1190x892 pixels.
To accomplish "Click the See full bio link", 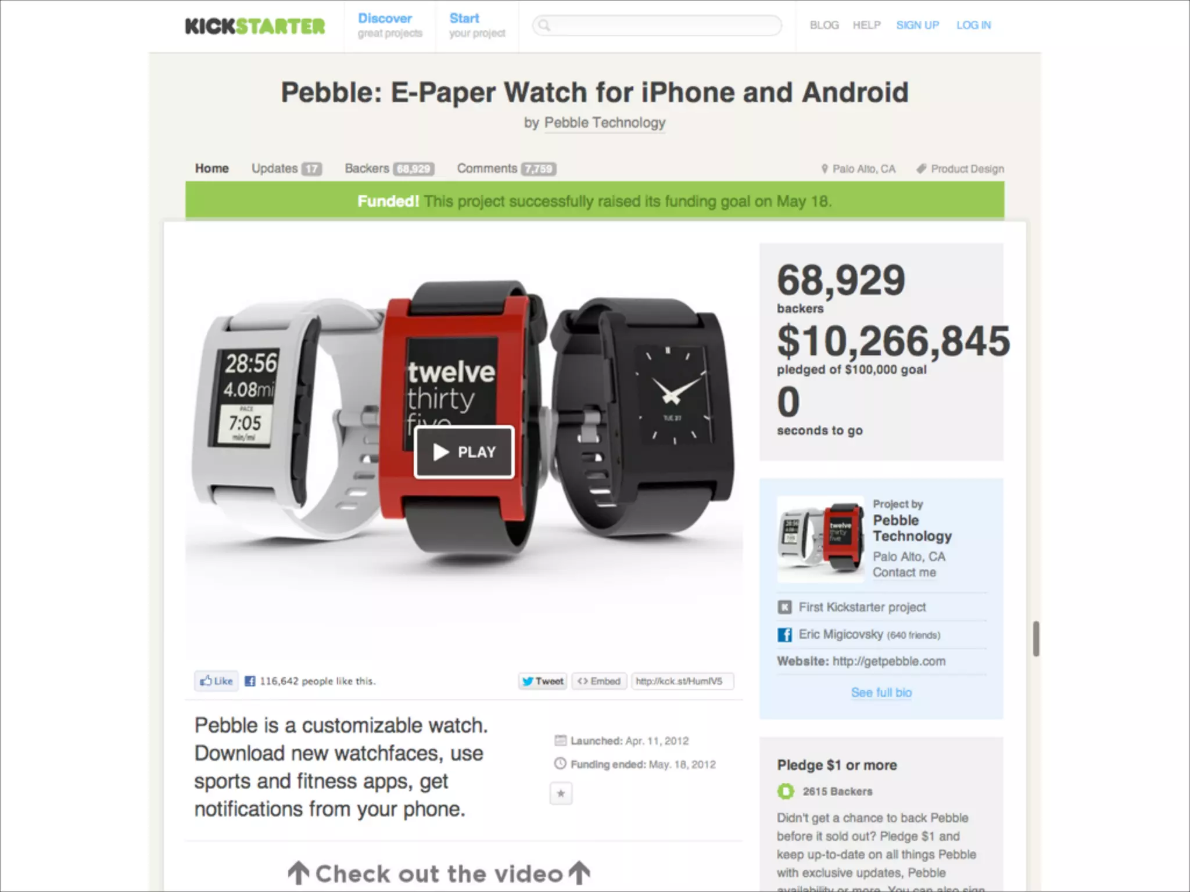I will pyautogui.click(x=881, y=692).
